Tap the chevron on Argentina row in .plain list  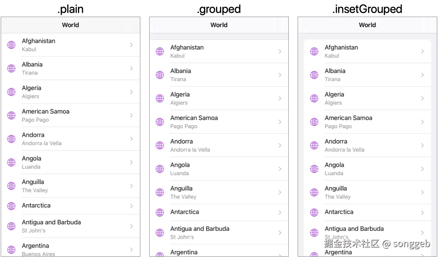tap(131, 250)
